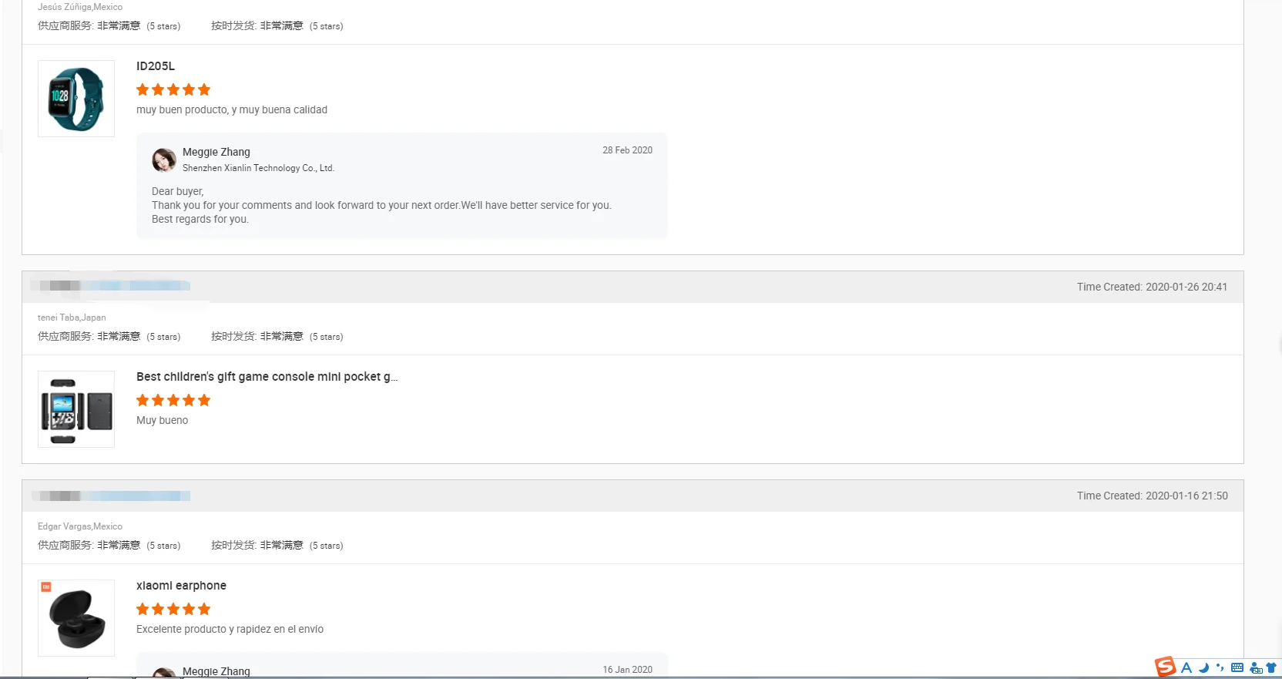Open the xiaomi earphone product image

tap(76, 618)
